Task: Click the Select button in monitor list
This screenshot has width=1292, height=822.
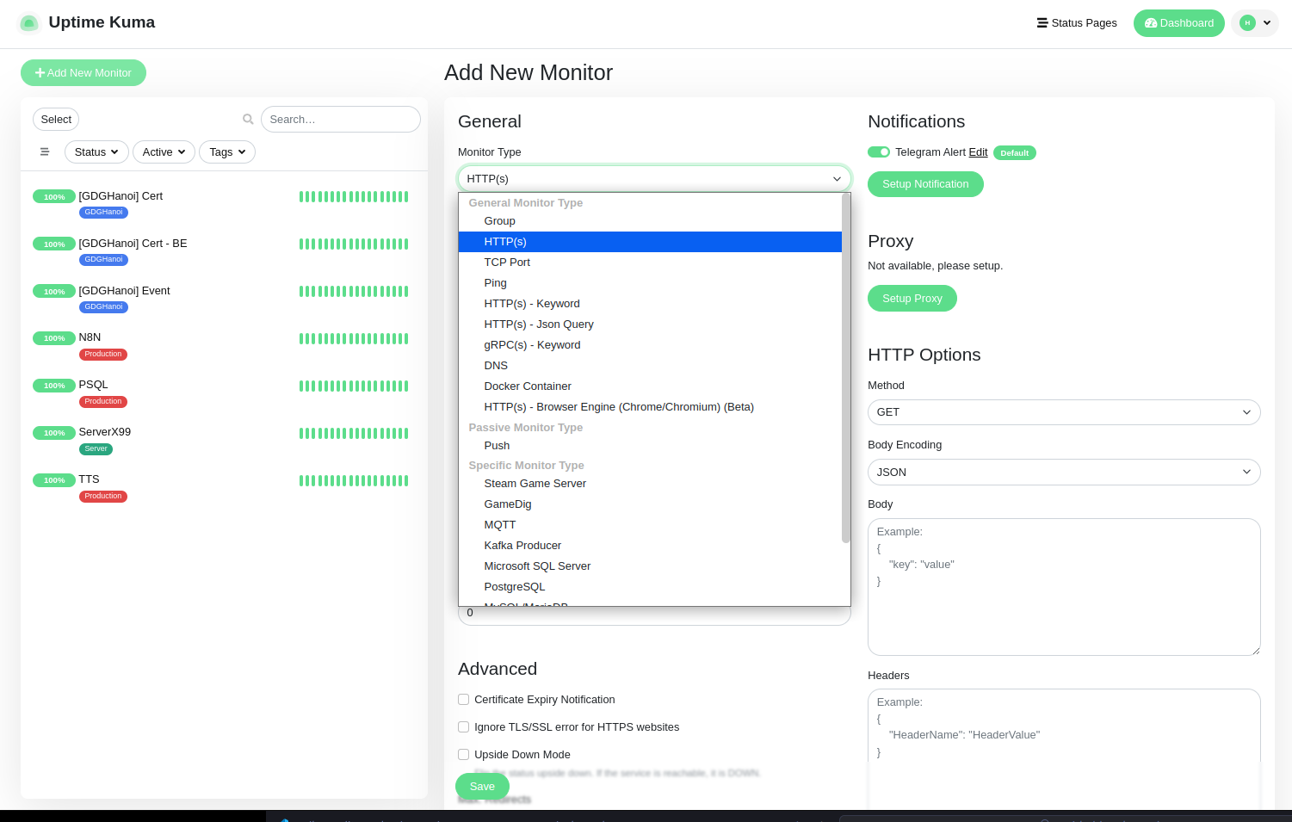Action: tap(56, 120)
